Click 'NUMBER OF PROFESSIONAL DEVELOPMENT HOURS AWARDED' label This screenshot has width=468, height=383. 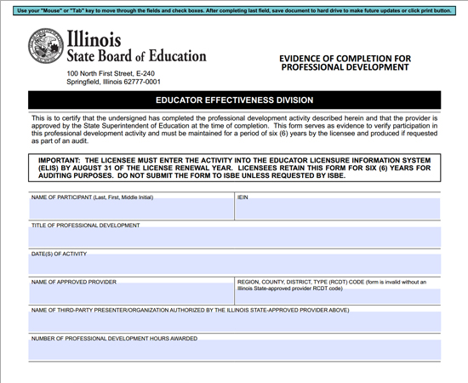pos(114,339)
